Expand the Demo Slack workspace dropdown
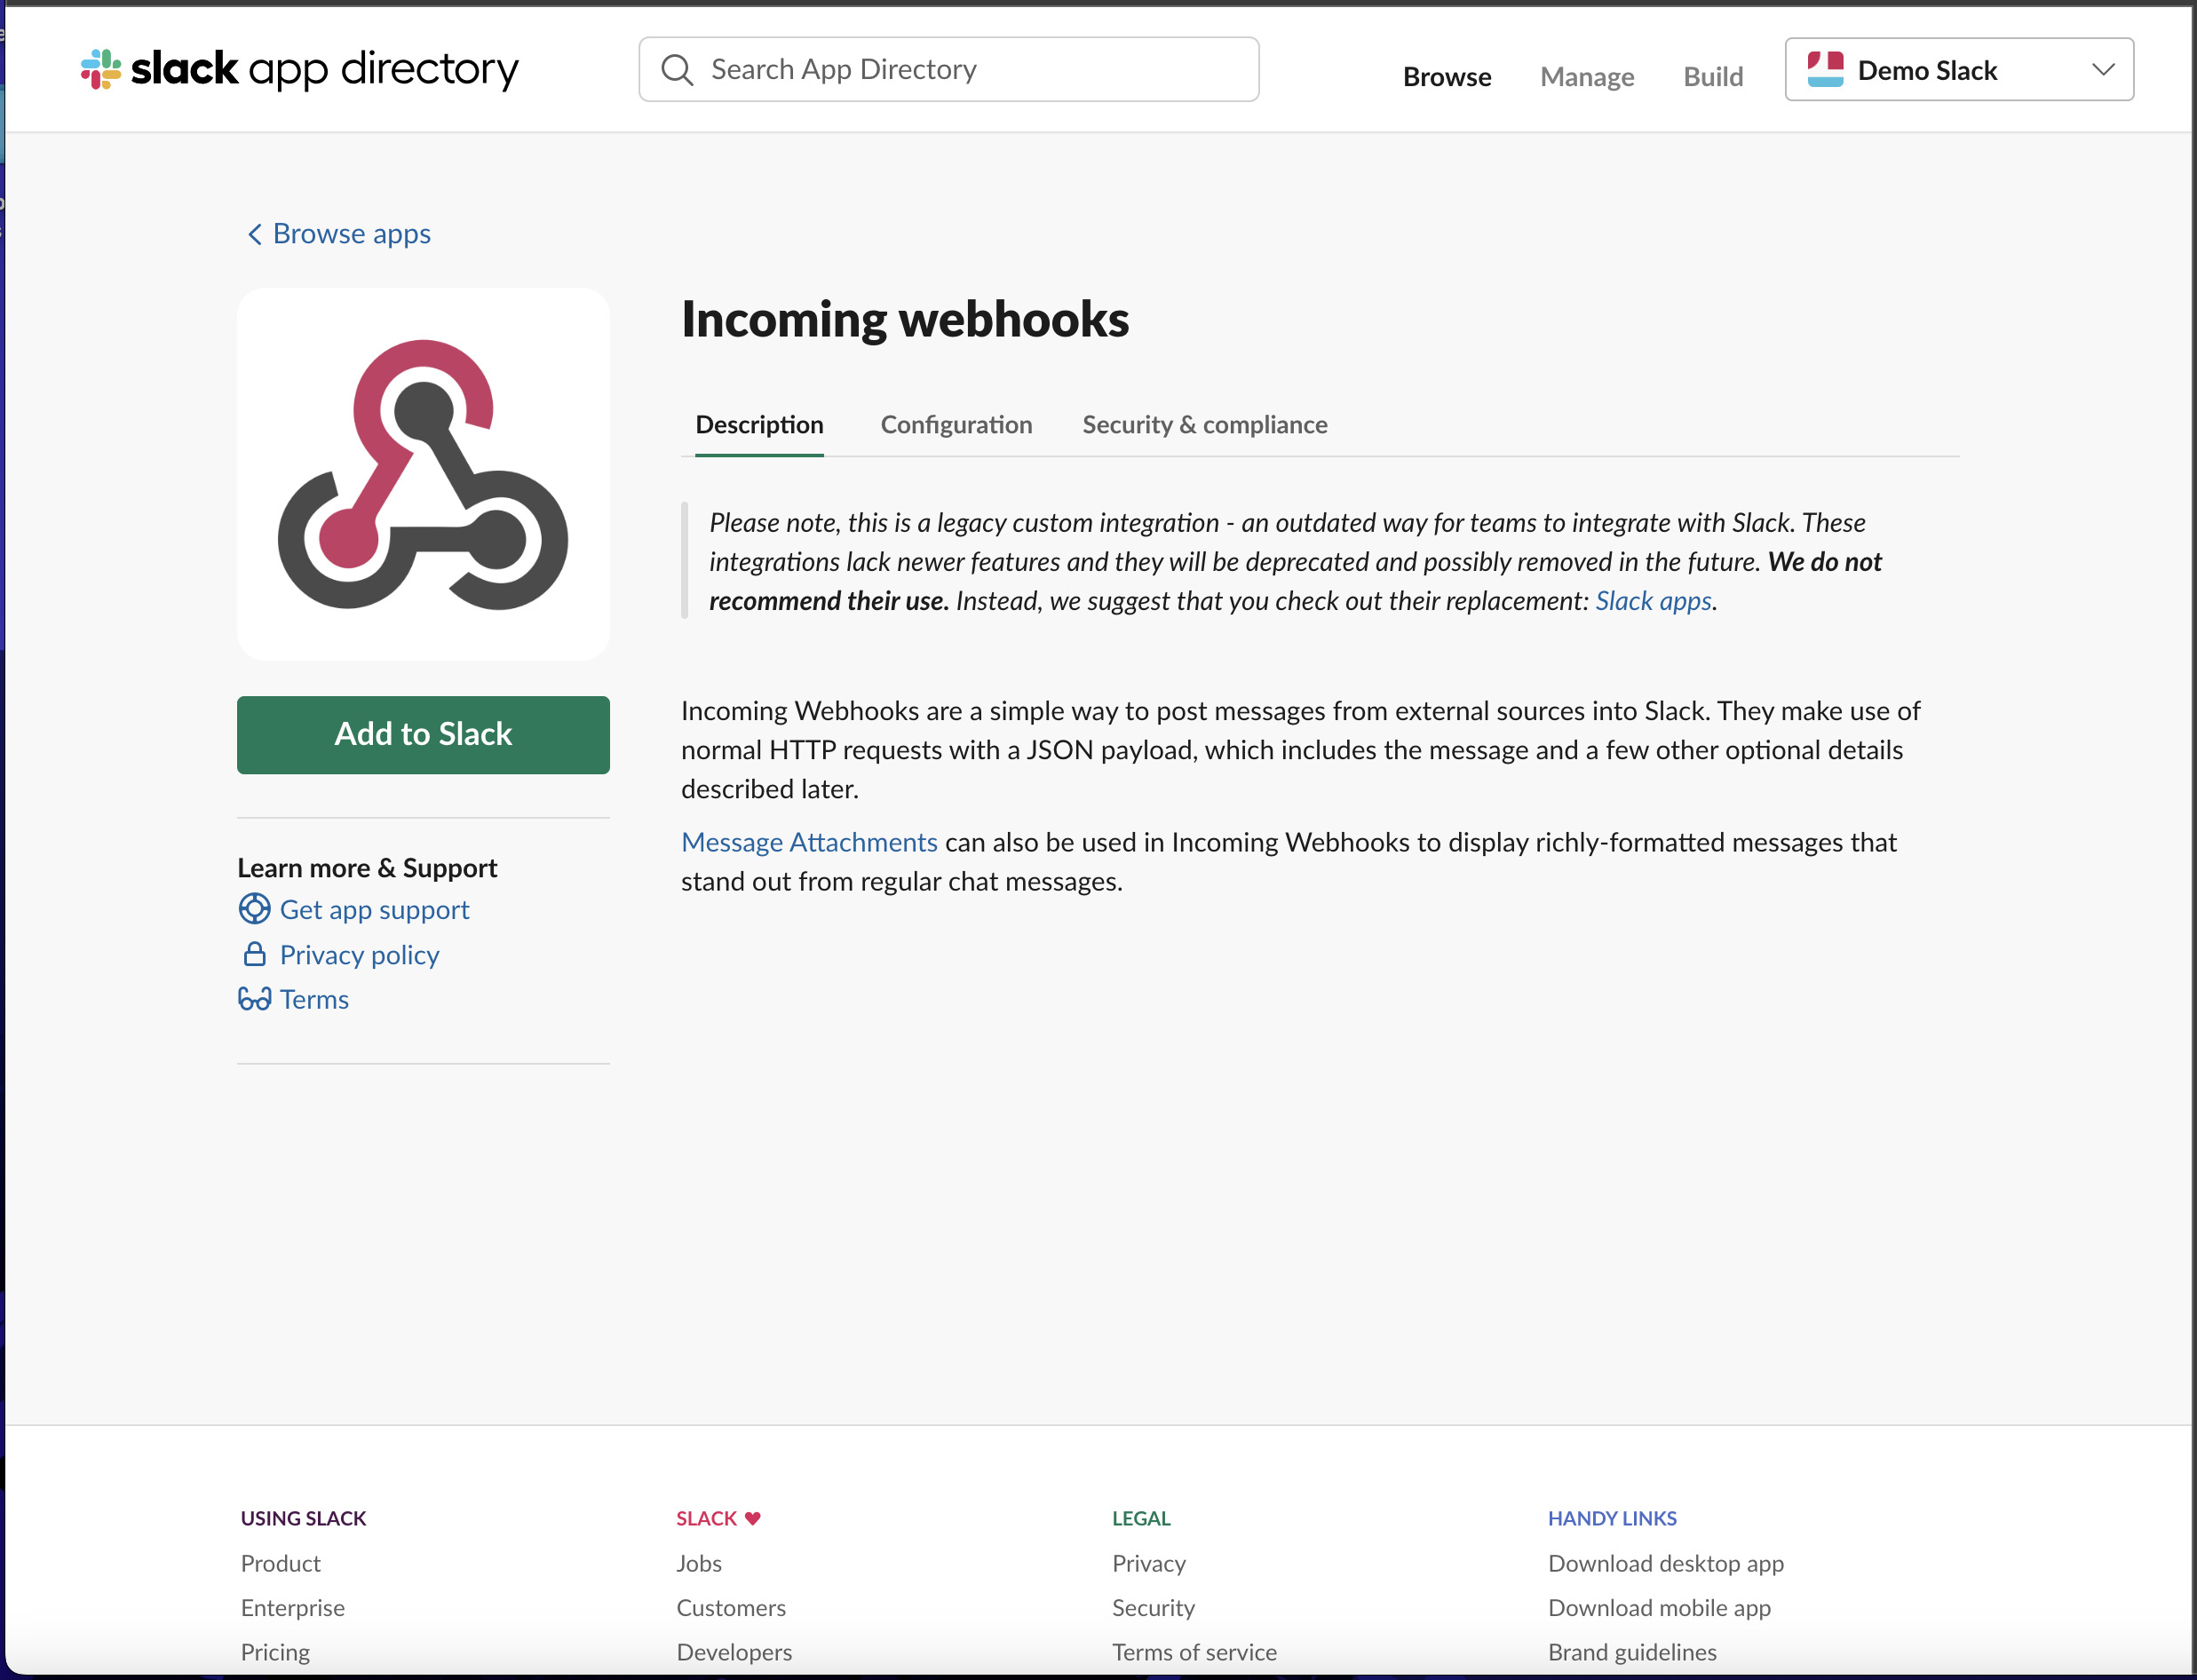This screenshot has height=1680, width=2197. click(x=2103, y=69)
